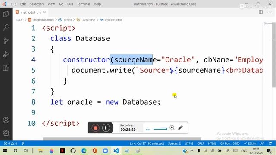The height and width of the screenshot is (155, 276).
Task: Open notifications bell in status bar
Action: (x=270, y=143)
